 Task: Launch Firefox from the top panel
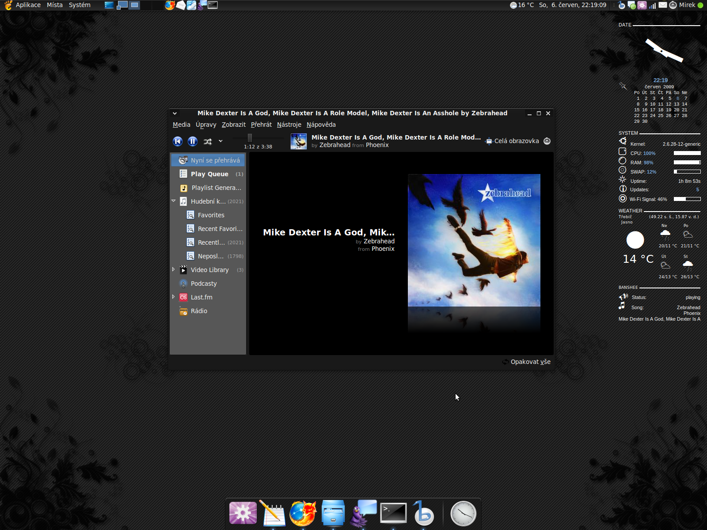pos(170,5)
